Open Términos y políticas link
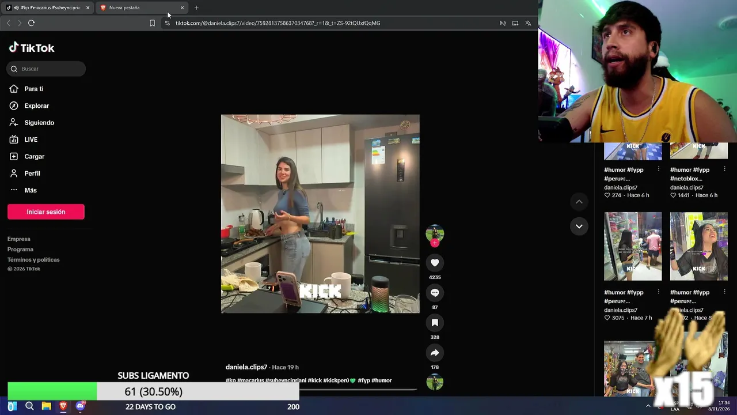 tap(33, 259)
